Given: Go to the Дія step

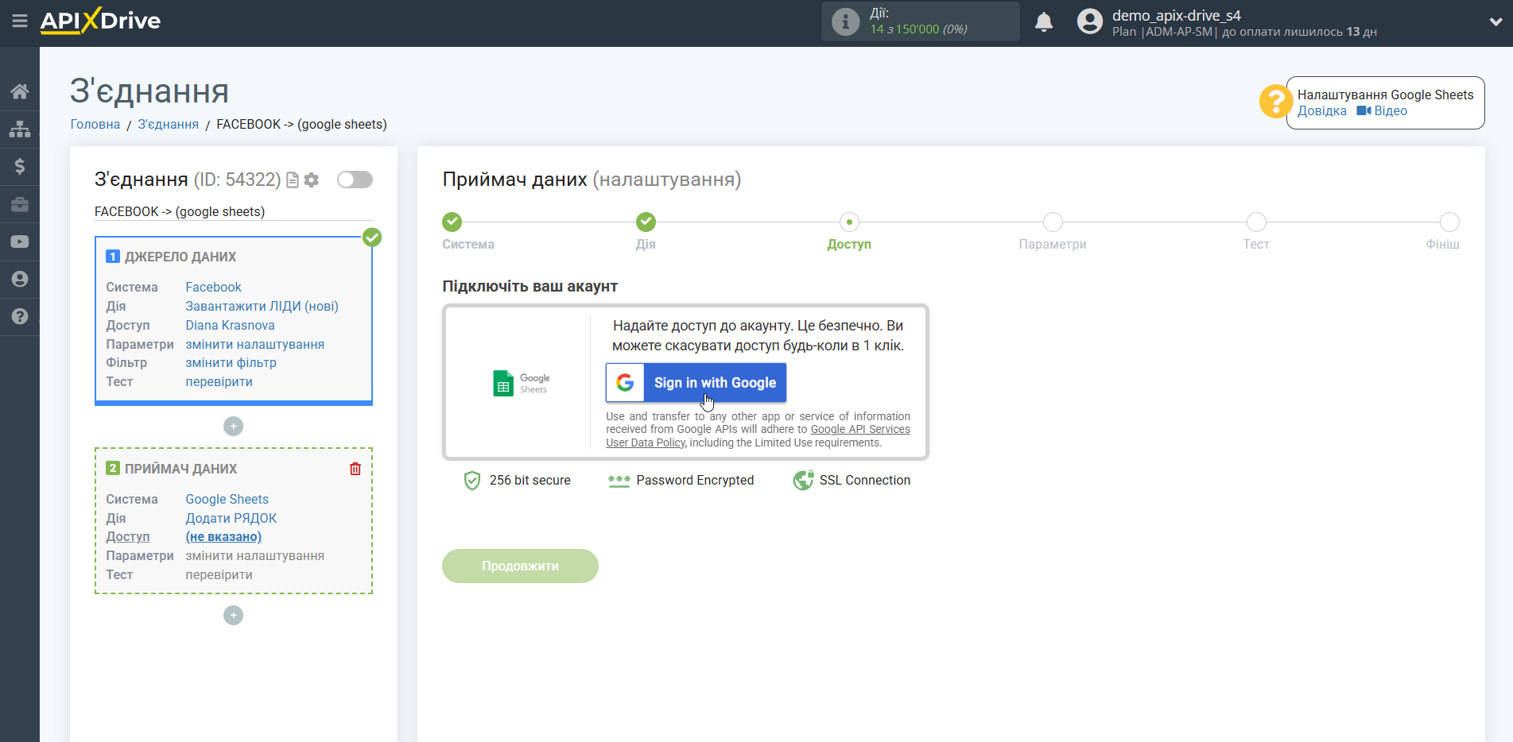Looking at the screenshot, I should pyautogui.click(x=646, y=222).
